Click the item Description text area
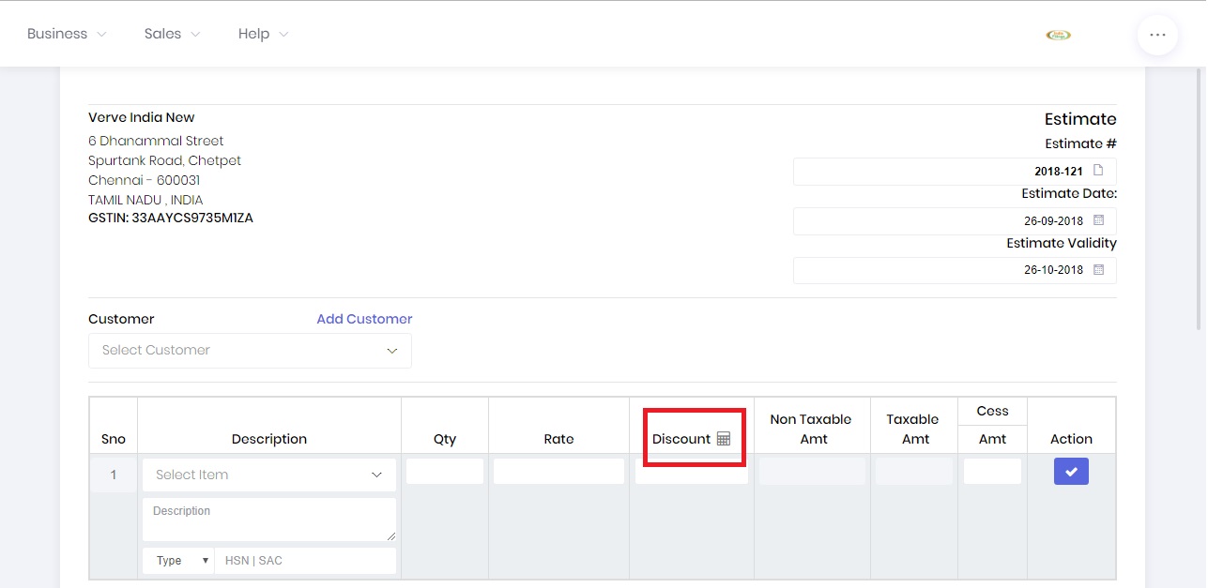The width and height of the screenshot is (1208, 588). [x=268, y=518]
